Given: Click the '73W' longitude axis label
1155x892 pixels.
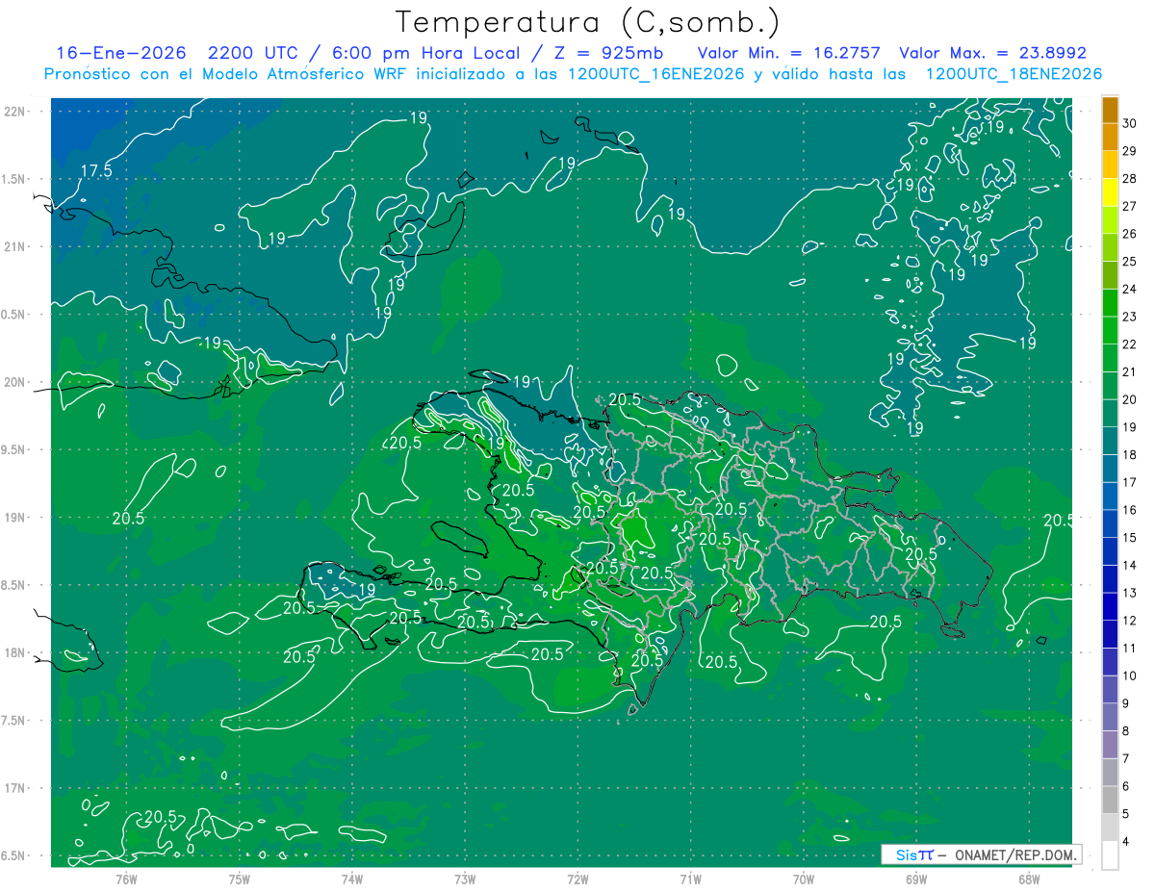Looking at the screenshot, I should pos(465,879).
